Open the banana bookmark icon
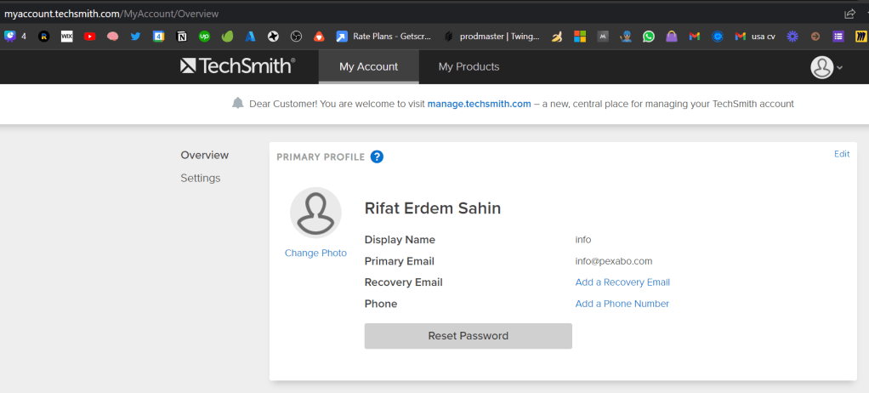The image size is (869, 393). (x=557, y=37)
